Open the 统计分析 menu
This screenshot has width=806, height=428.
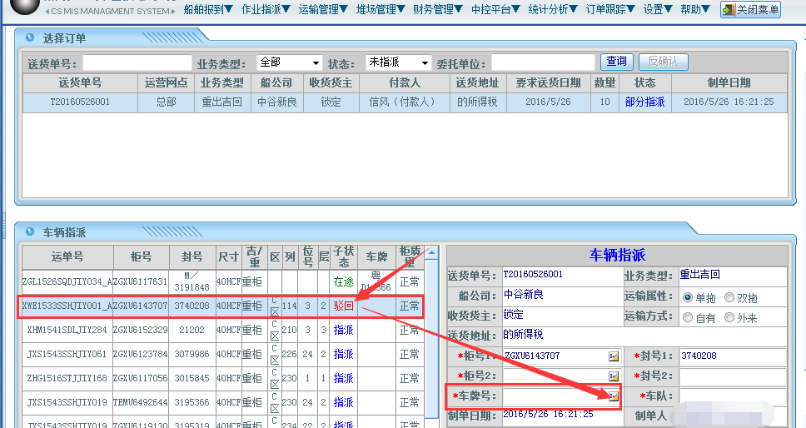[x=554, y=10]
